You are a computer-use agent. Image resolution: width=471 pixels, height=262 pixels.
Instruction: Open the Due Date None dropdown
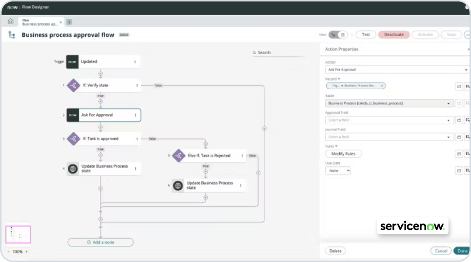(338, 170)
